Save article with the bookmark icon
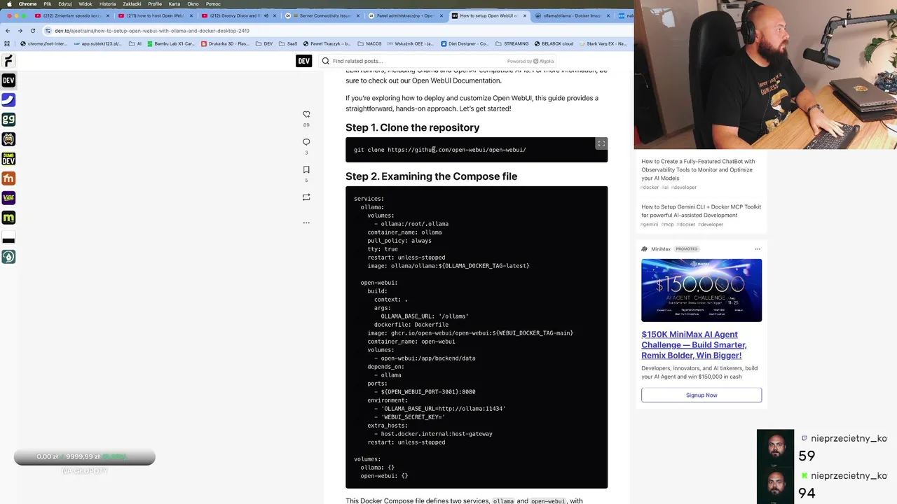This screenshot has height=504, width=897. tap(306, 169)
